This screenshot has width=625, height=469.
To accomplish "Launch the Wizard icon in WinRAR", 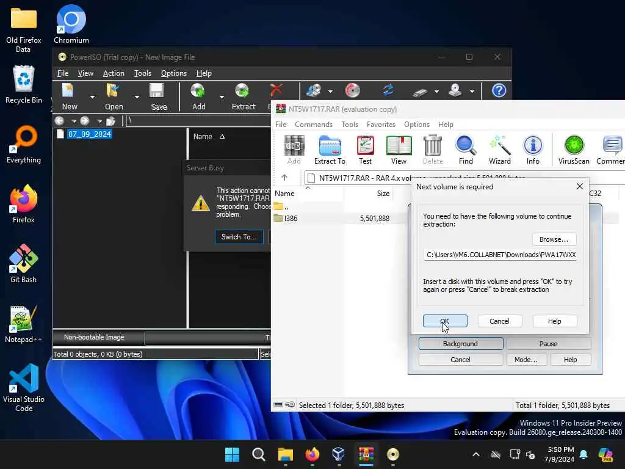I will coord(499,150).
